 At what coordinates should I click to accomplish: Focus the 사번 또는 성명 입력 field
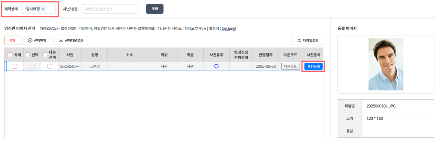tap(110, 9)
